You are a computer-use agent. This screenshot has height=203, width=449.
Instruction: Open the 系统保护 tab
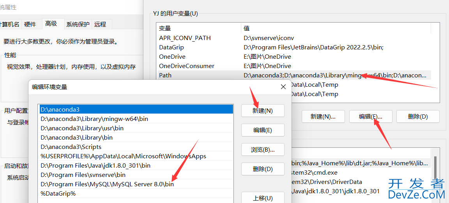[78, 24]
